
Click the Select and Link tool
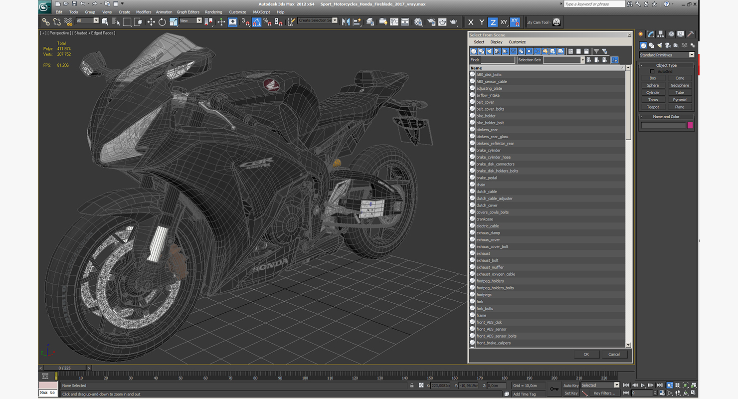[46, 22]
